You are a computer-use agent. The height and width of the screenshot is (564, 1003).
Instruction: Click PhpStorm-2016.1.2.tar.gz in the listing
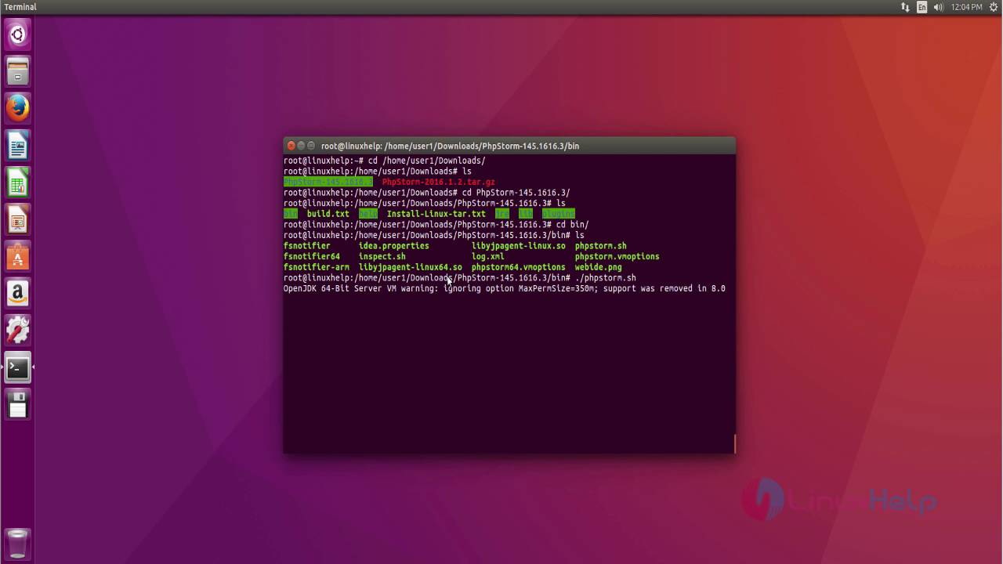[439, 182]
